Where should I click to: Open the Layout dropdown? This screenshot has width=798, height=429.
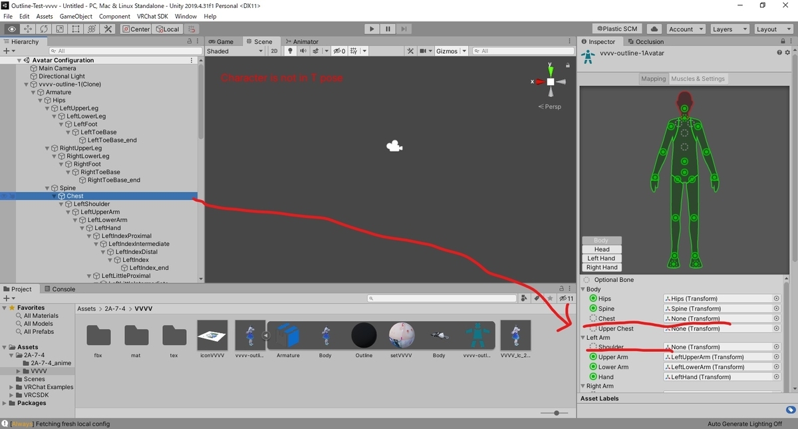773,29
